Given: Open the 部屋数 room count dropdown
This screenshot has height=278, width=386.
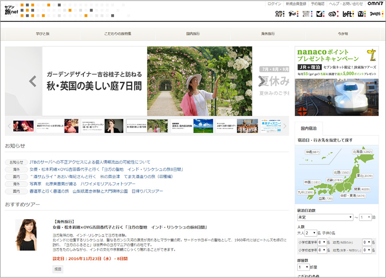Looking at the screenshot, I should click(304, 267).
